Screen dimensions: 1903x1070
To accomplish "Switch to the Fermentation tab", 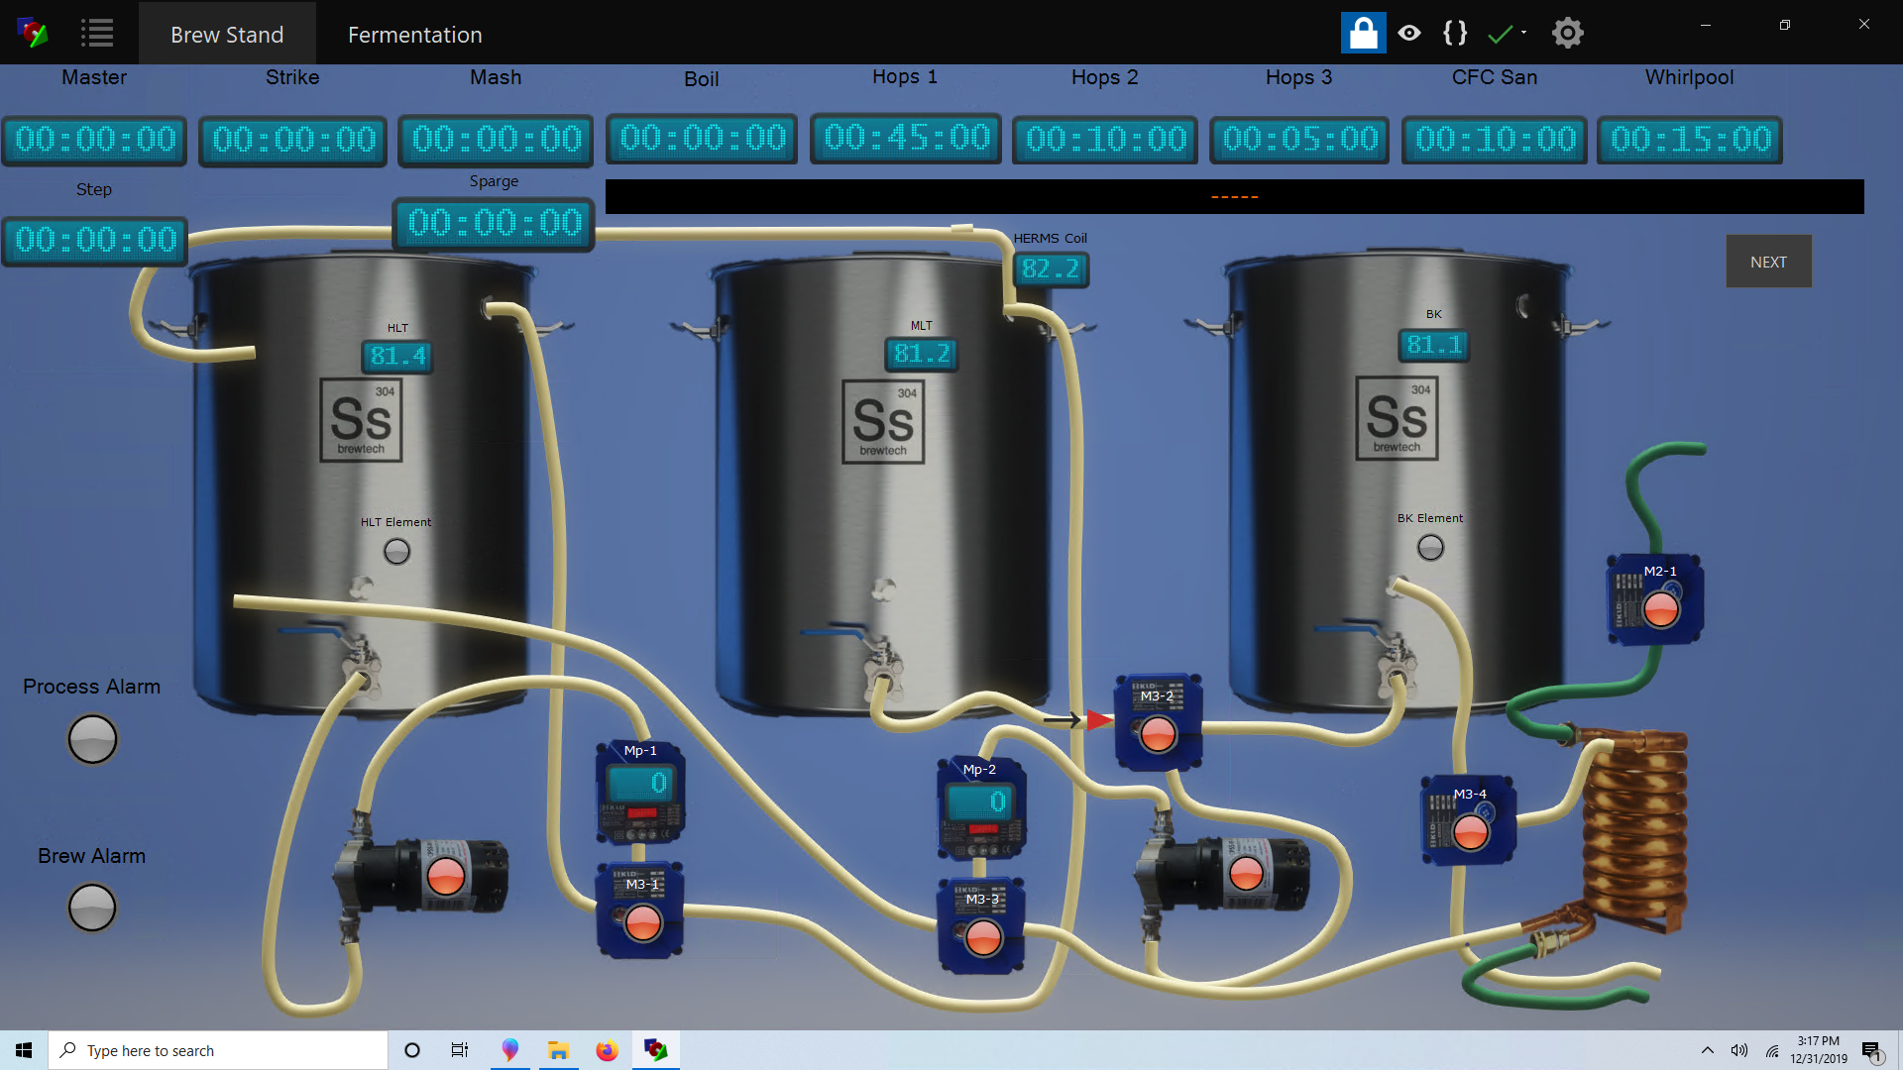I will 414,34.
